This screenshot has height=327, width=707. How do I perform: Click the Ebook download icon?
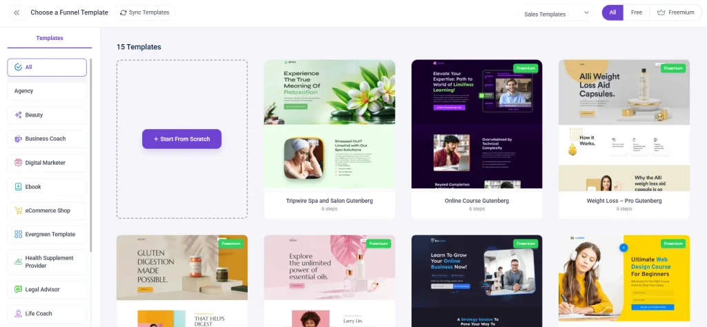(x=18, y=186)
